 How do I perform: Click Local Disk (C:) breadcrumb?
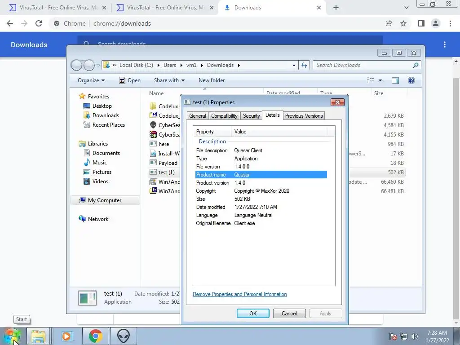pyautogui.click(x=136, y=65)
